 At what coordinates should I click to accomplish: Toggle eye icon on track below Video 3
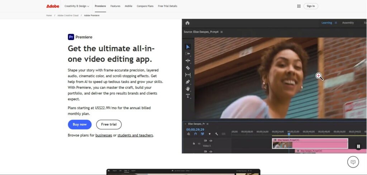click(211, 152)
